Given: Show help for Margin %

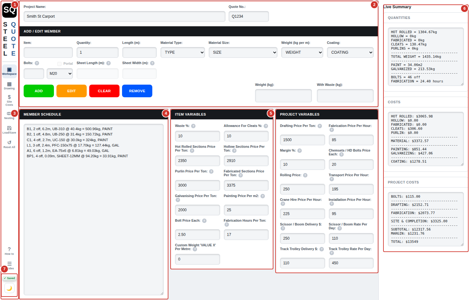Looking at the screenshot, I should tap(300, 151).
